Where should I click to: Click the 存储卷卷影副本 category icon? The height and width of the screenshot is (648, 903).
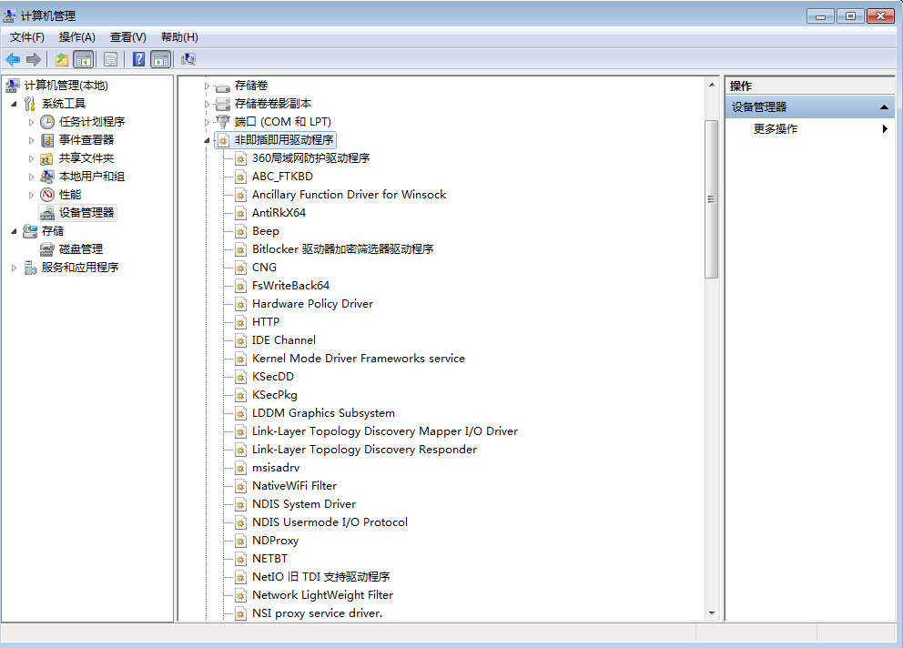click(223, 105)
